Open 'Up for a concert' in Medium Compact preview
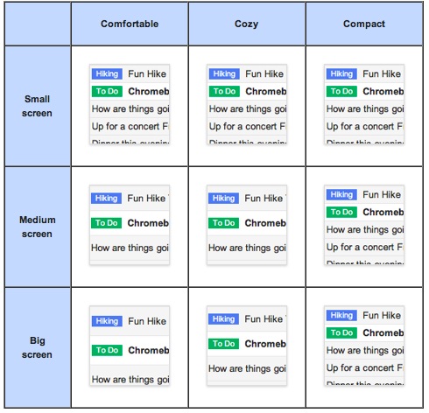 point(364,247)
